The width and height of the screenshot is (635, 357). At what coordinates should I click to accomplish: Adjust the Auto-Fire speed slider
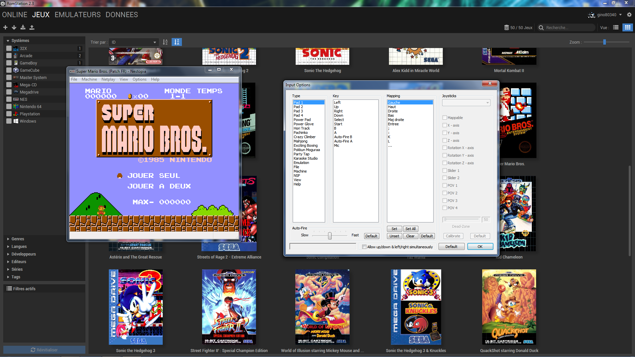[x=330, y=235]
